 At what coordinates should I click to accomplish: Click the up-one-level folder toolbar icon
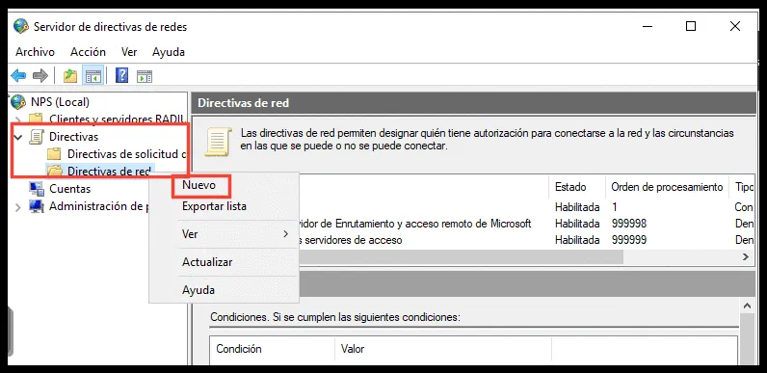[x=70, y=76]
